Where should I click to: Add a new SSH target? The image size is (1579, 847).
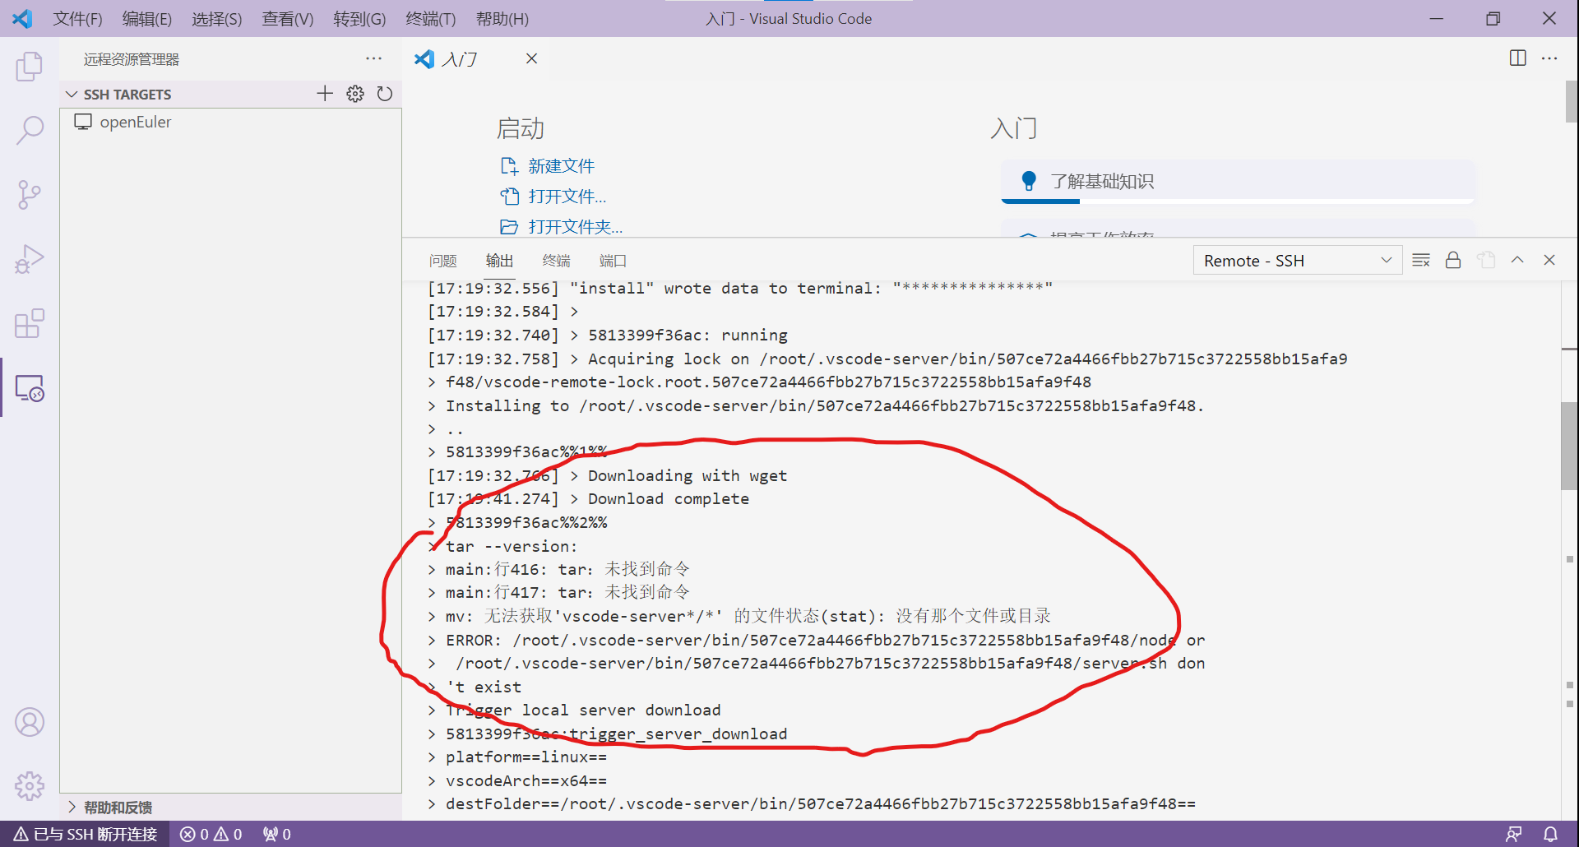point(325,93)
